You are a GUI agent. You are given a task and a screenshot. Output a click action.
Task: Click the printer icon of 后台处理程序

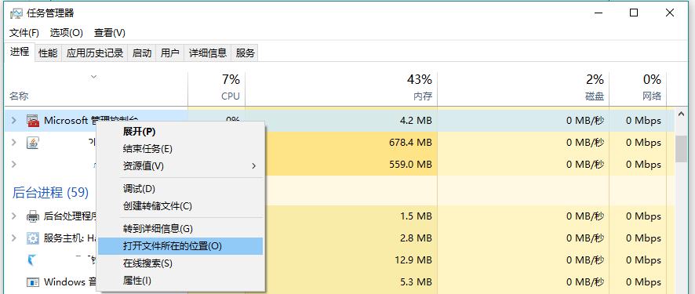(33, 216)
